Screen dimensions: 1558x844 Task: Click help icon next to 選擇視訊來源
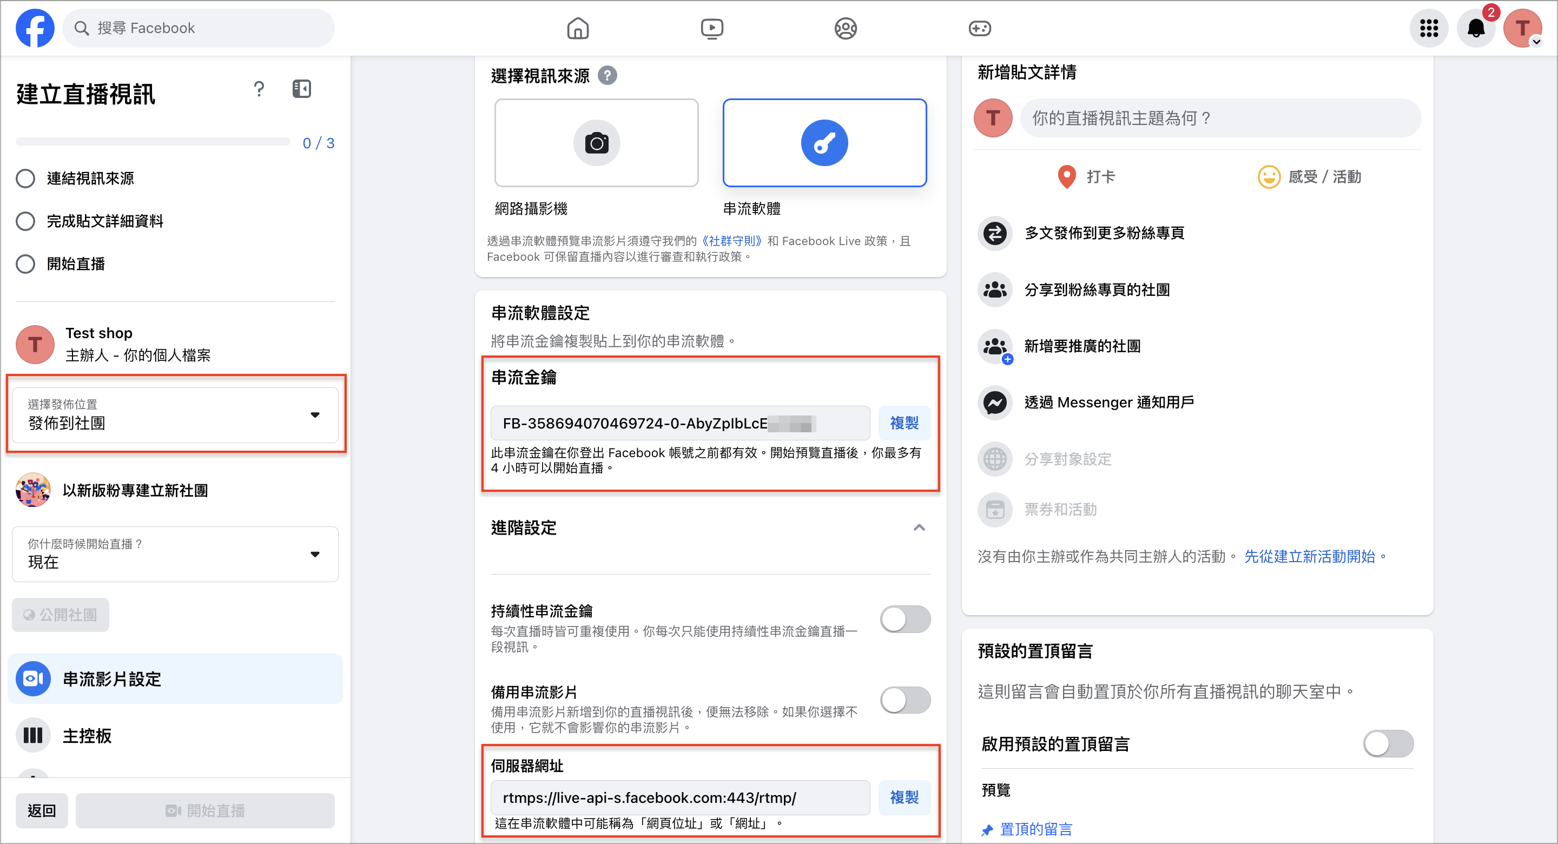pyautogui.click(x=607, y=76)
